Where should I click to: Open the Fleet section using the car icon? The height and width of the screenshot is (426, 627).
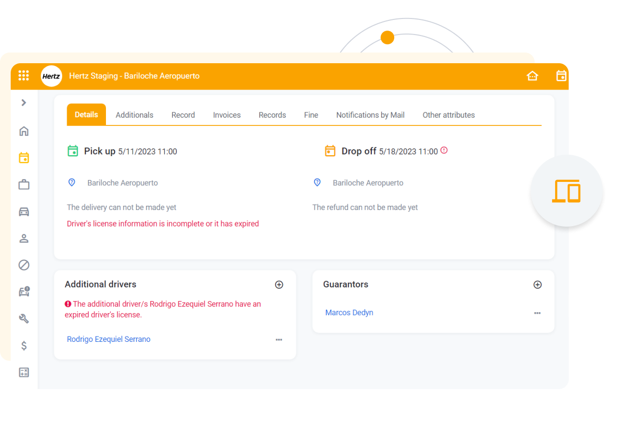coord(23,212)
